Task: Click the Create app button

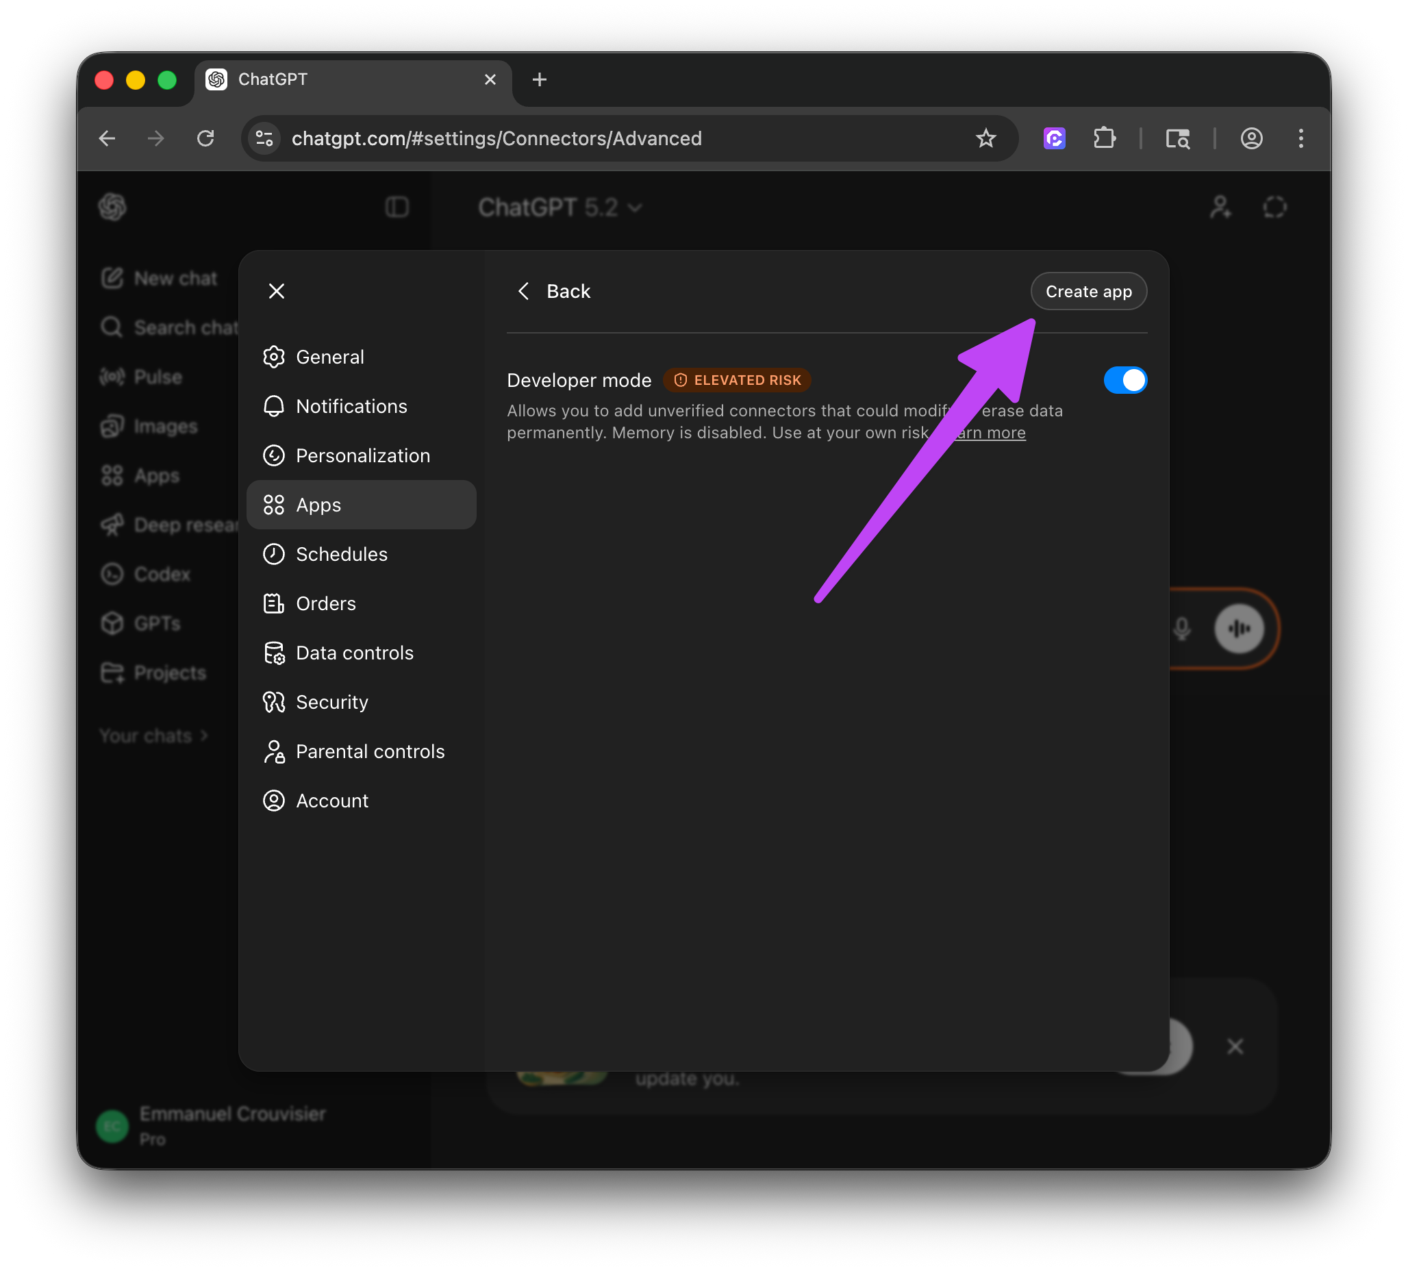Action: (x=1088, y=291)
